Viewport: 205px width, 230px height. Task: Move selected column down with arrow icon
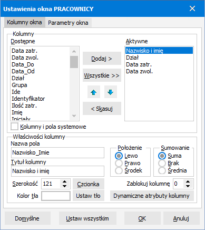(111, 92)
